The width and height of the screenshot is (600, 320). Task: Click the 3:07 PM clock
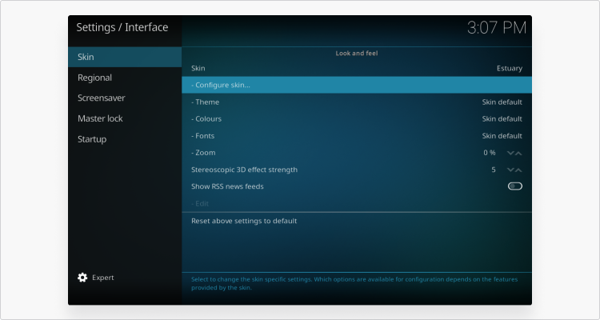pyautogui.click(x=497, y=27)
